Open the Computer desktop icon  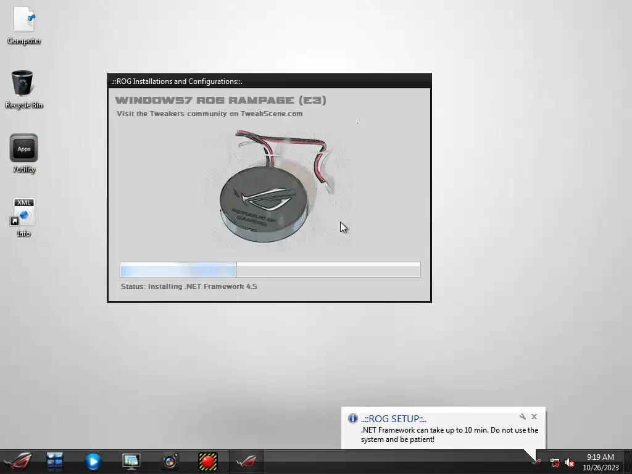point(24,25)
